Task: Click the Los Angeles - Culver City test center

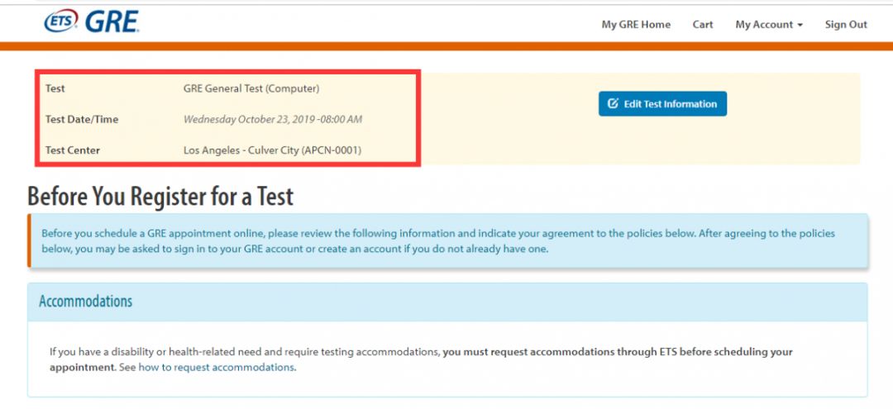Action: [x=272, y=150]
